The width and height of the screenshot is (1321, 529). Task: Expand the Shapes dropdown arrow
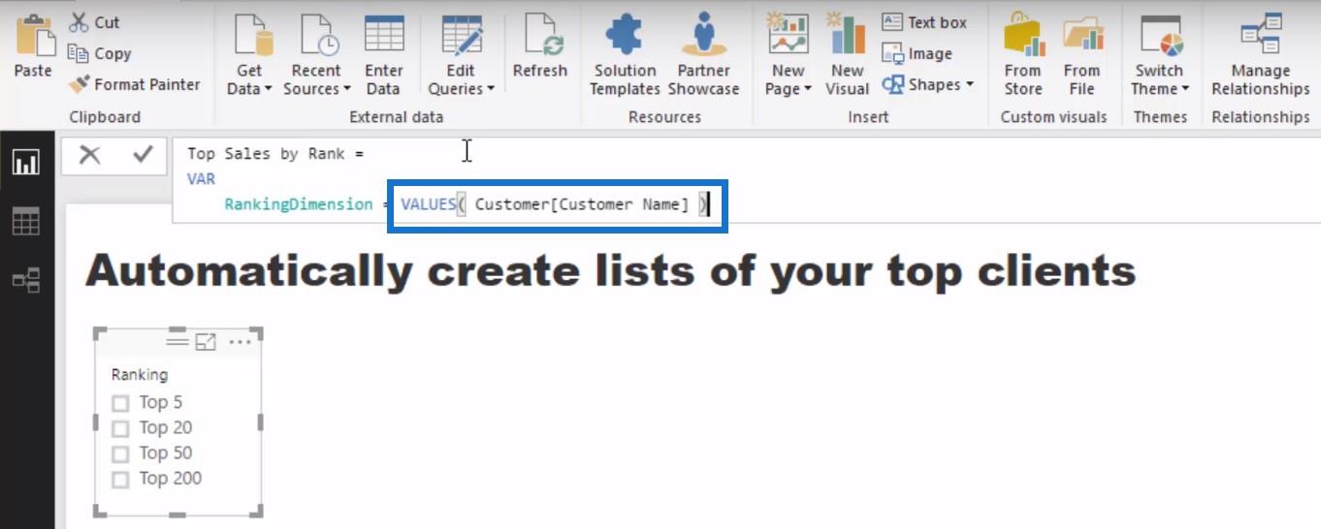click(x=969, y=84)
